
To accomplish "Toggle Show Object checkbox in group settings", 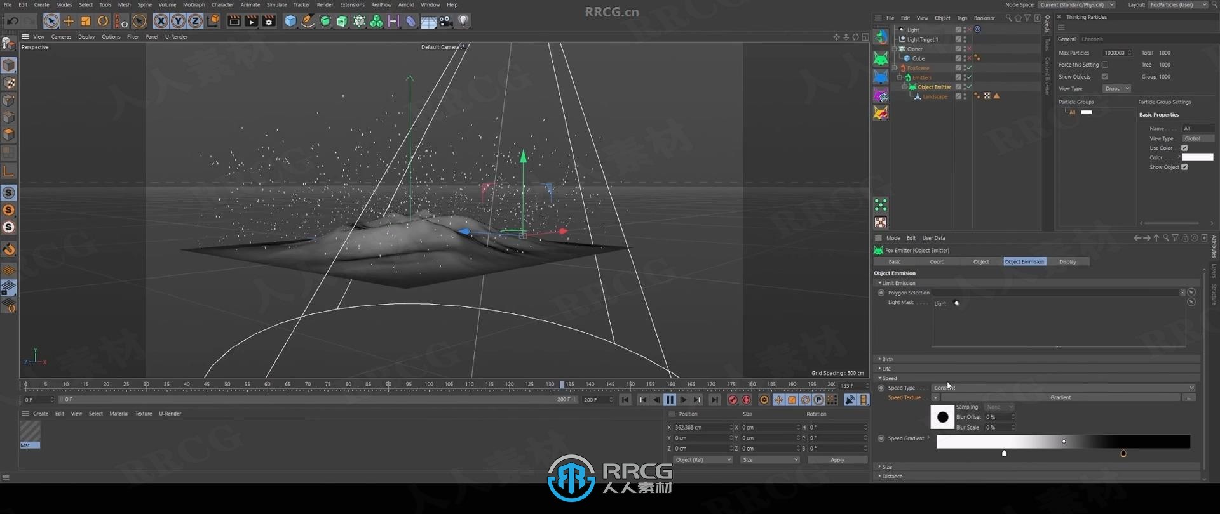I will tap(1184, 167).
